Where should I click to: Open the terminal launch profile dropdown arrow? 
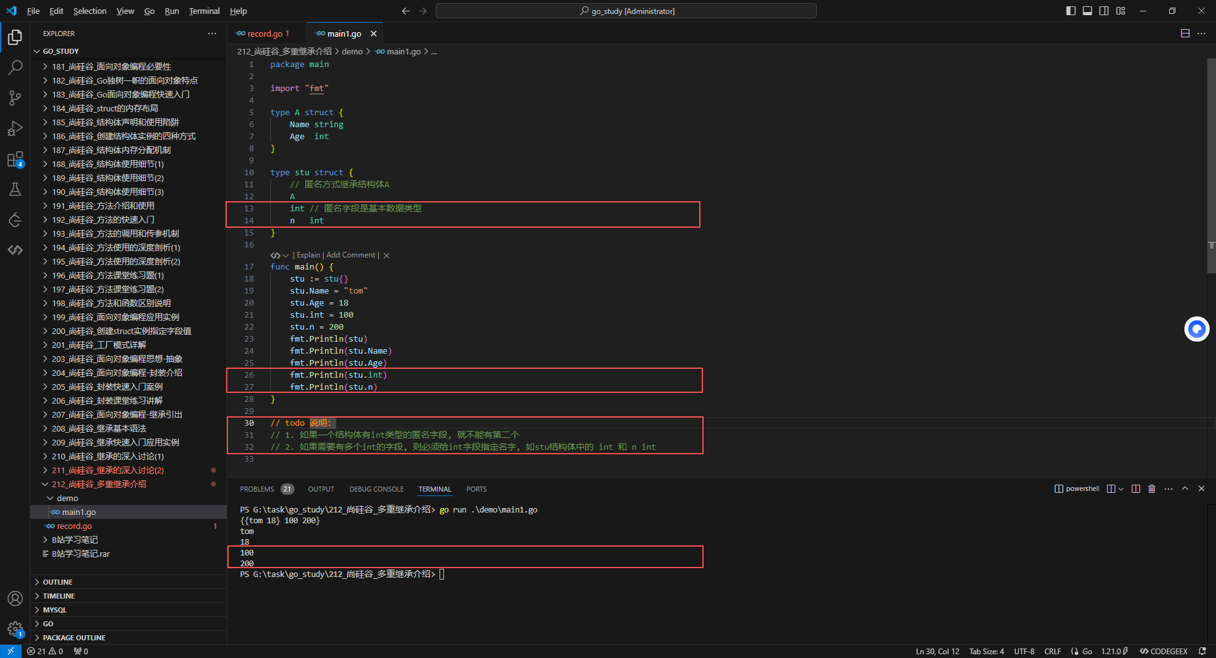click(x=1121, y=489)
